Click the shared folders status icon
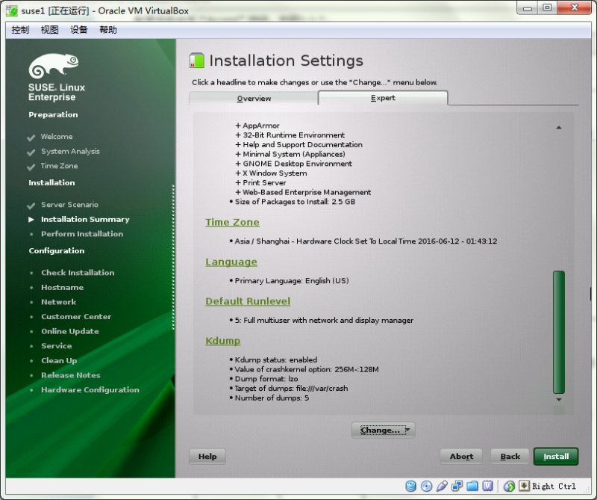597x500 pixels. click(473, 486)
